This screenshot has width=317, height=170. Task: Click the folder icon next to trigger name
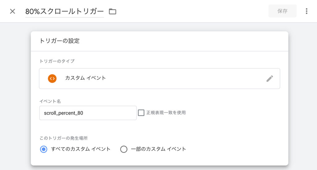pyautogui.click(x=112, y=11)
